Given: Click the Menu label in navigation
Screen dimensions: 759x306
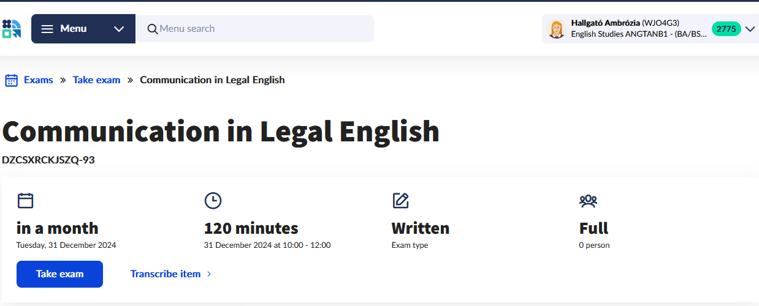Looking at the screenshot, I should pos(73,29).
